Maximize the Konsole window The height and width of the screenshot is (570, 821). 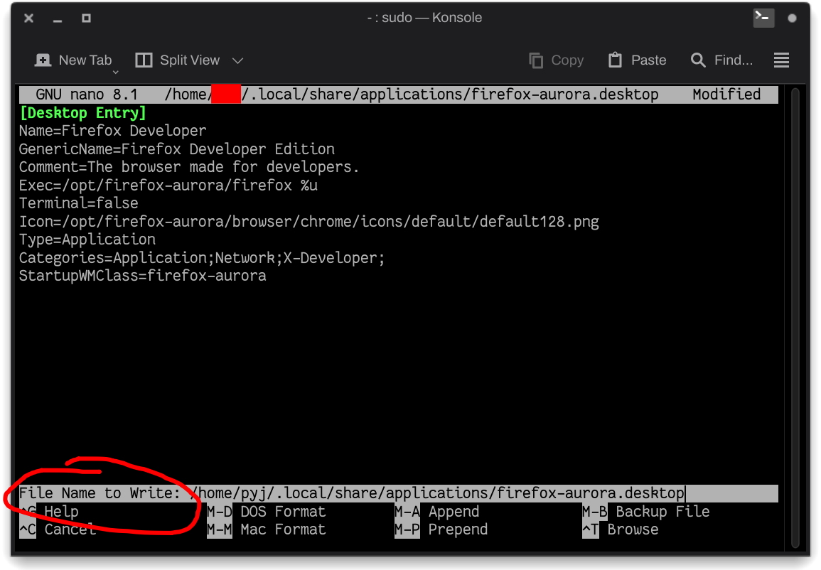pos(87,18)
